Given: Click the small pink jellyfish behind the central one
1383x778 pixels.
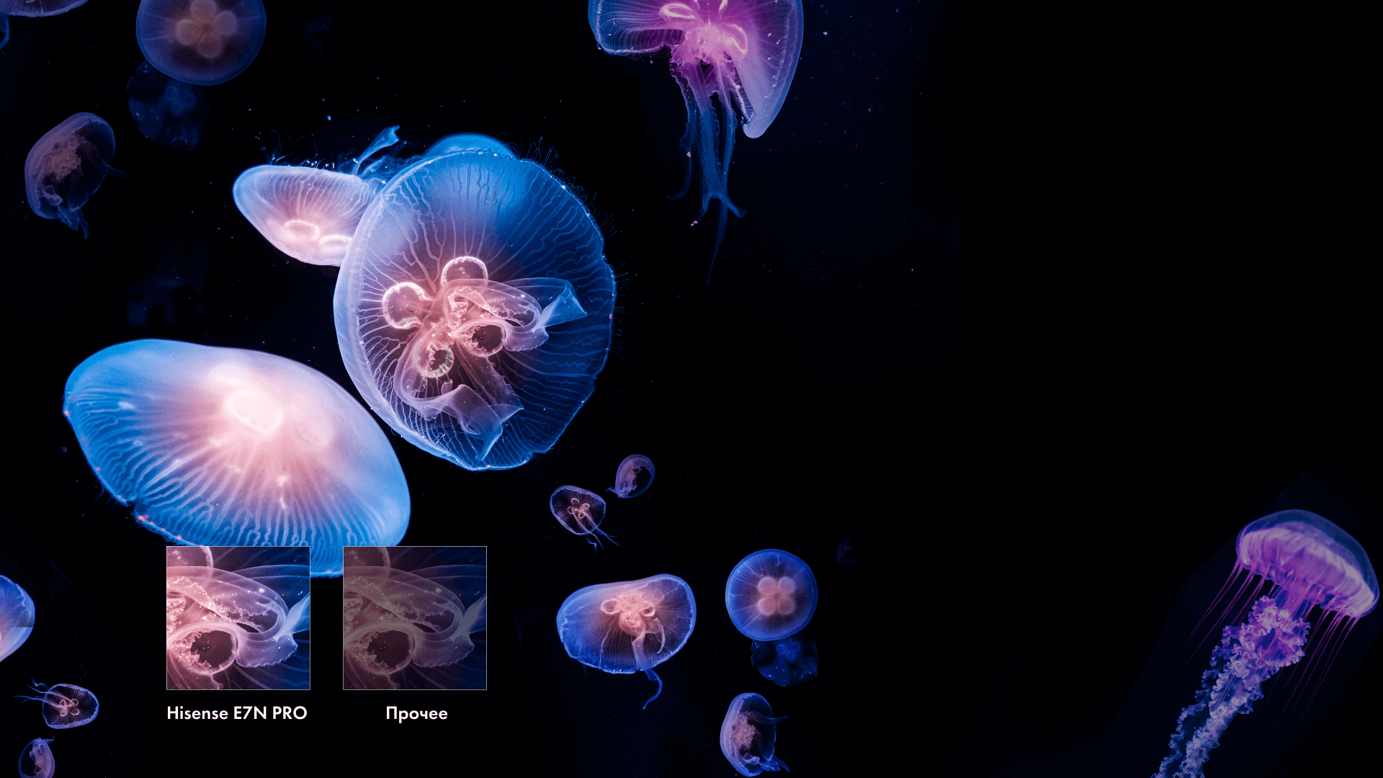Looking at the screenshot, I should pyautogui.click(x=303, y=213).
